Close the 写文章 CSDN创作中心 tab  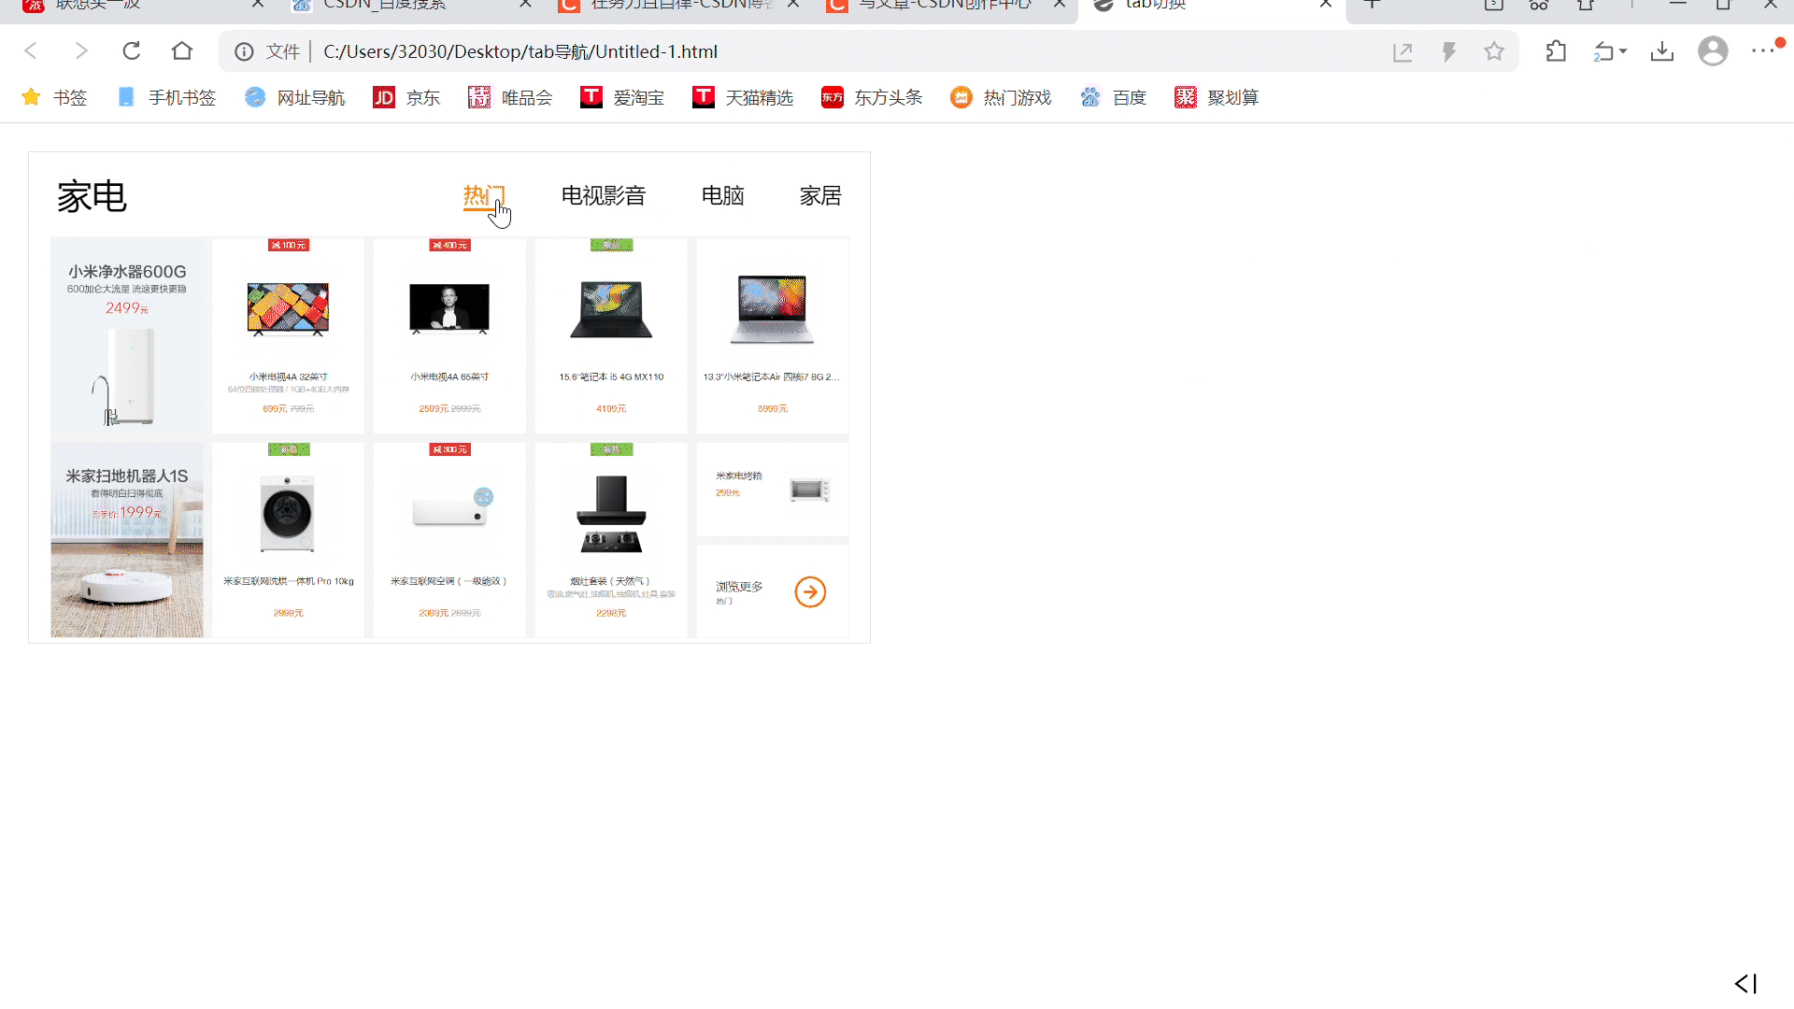point(1060,5)
